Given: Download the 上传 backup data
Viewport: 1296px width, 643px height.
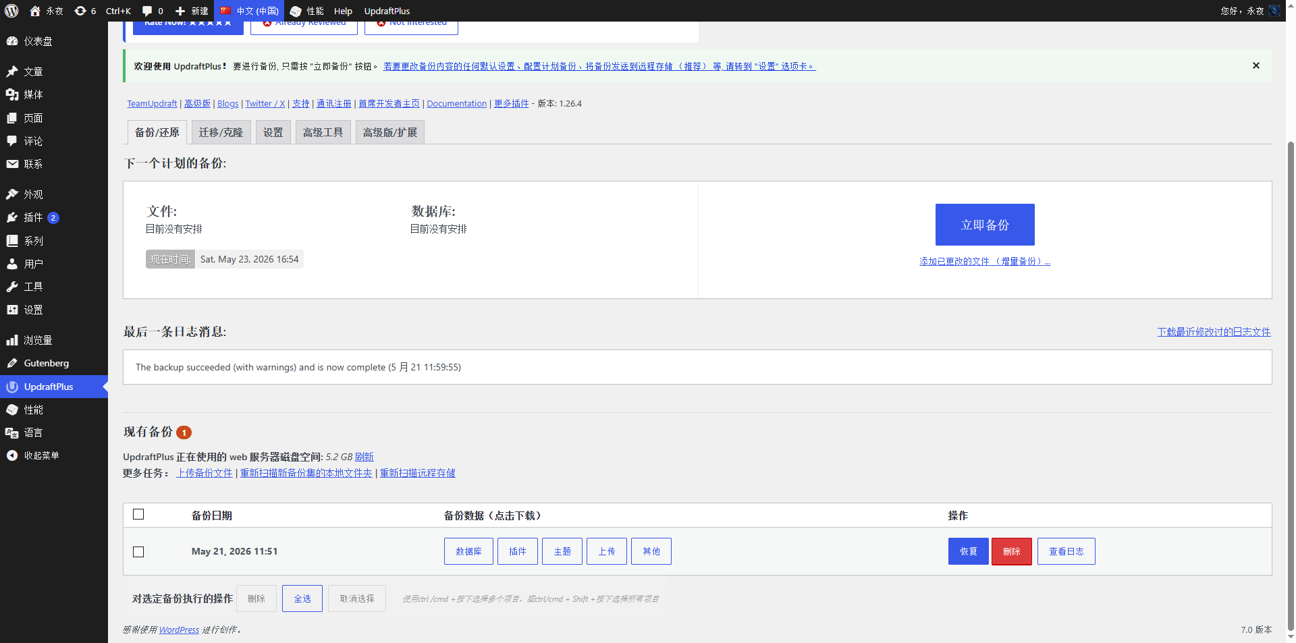Looking at the screenshot, I should [607, 551].
